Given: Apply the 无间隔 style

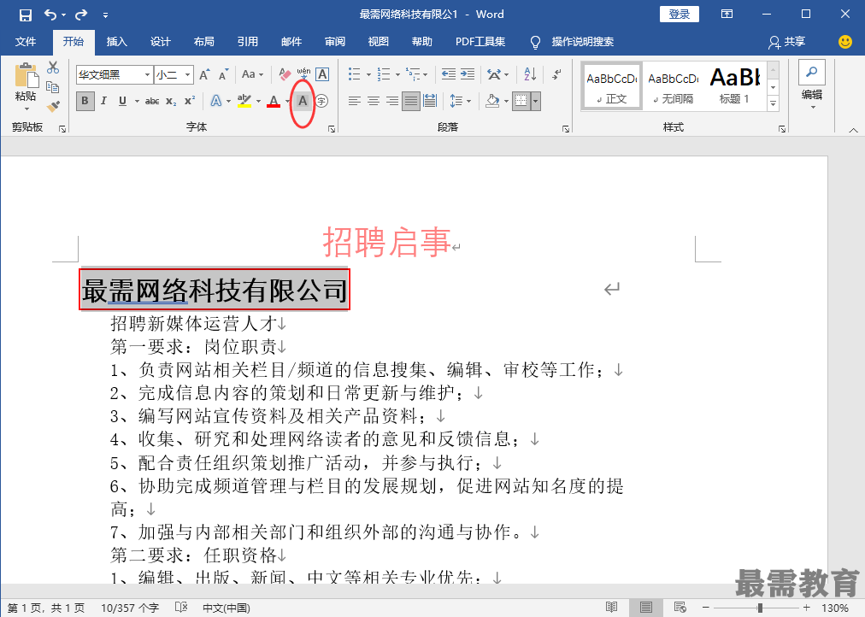Looking at the screenshot, I should pyautogui.click(x=673, y=85).
